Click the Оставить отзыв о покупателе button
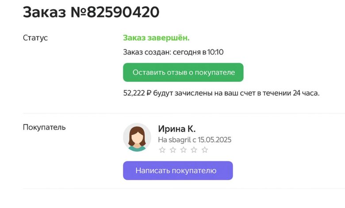This screenshot has width=345, height=208. (x=183, y=73)
